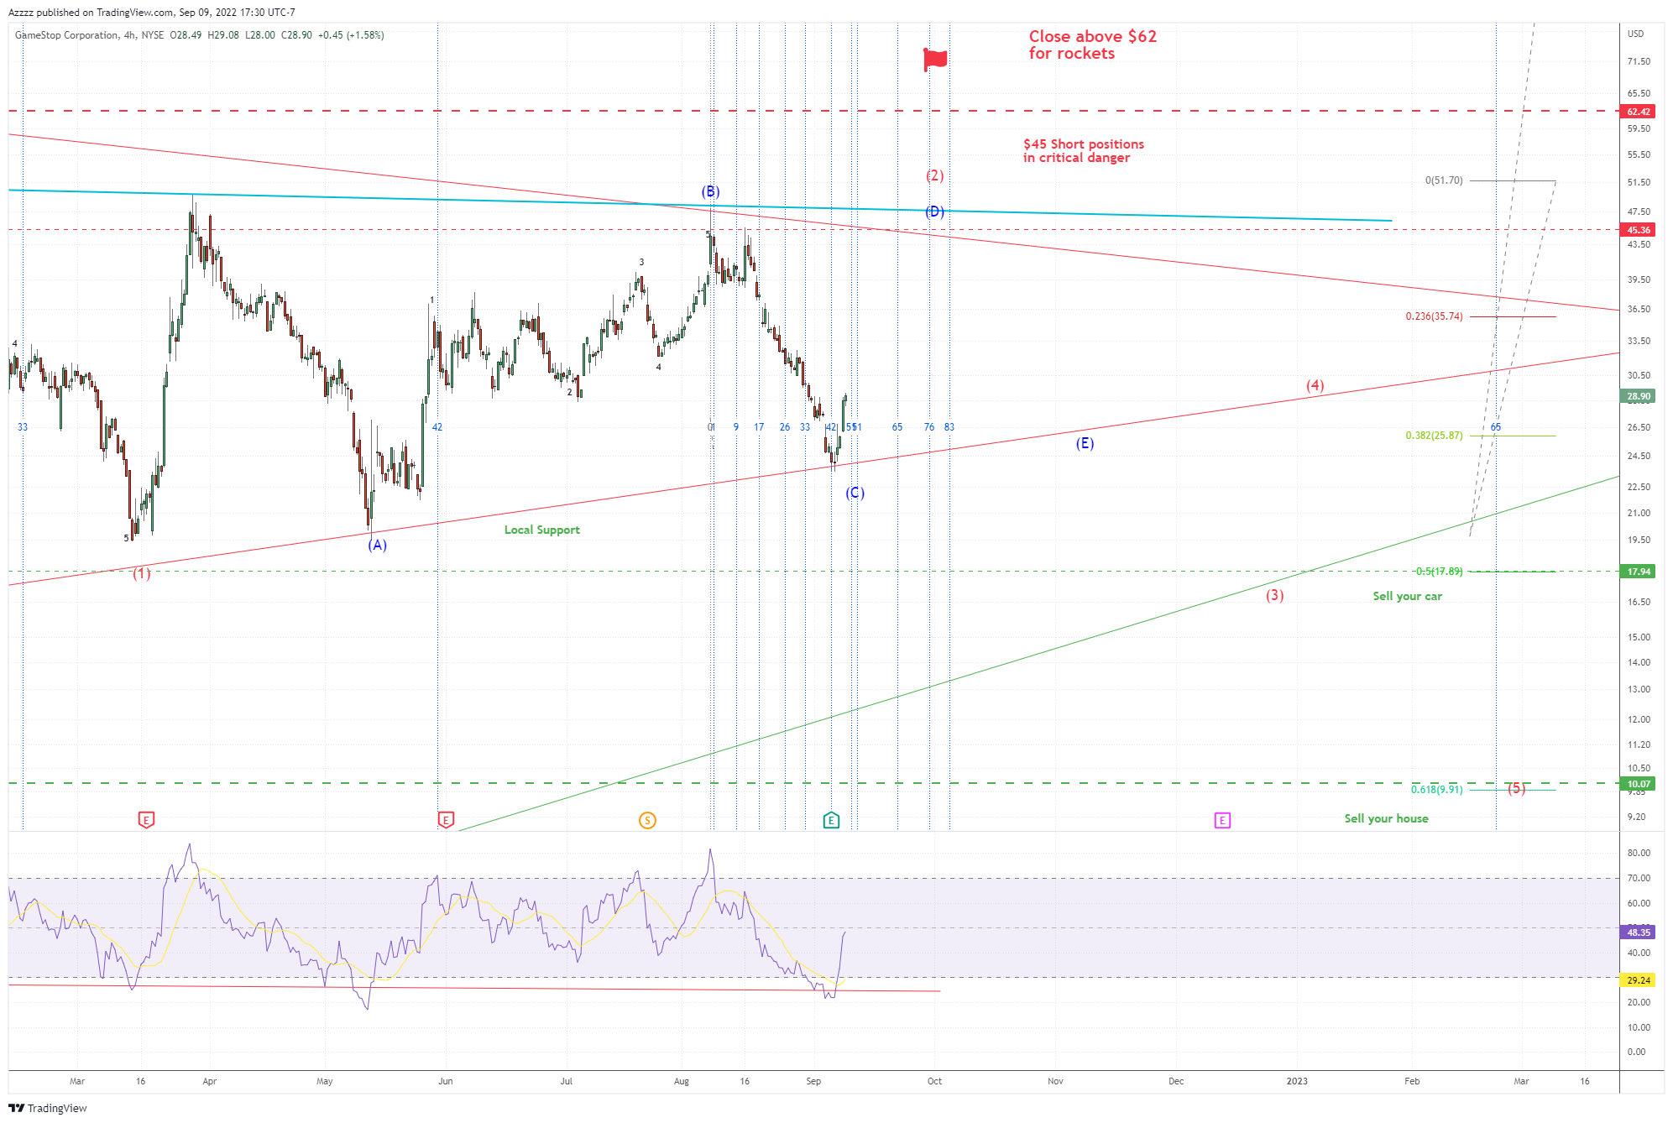The height and width of the screenshot is (1123, 1673).
Task: Click the Fibonacci 0.236(35.74) level label
Action: (x=1435, y=316)
